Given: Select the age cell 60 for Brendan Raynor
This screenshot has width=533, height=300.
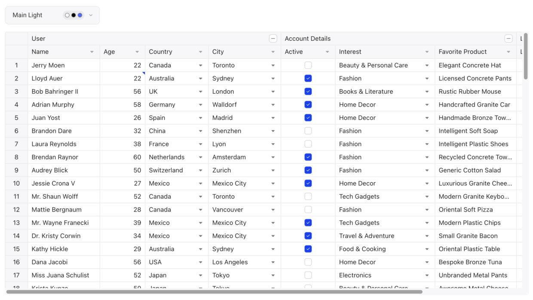Looking at the screenshot, I should tap(123, 157).
